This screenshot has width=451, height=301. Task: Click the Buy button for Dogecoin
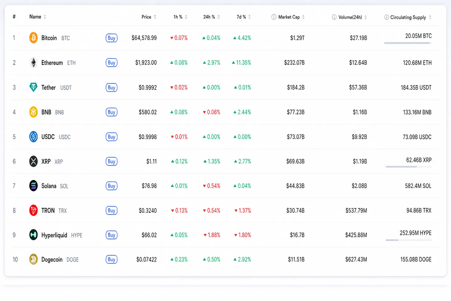(111, 259)
